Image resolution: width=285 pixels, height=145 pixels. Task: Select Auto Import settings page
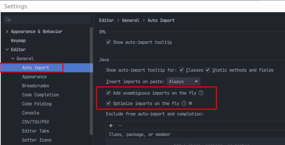pyautogui.click(x=36, y=67)
